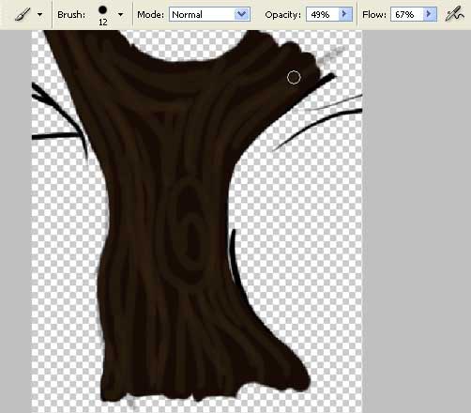The image size is (471, 413).
Task: Click the Opacity: label text
Action: pyautogui.click(x=283, y=15)
